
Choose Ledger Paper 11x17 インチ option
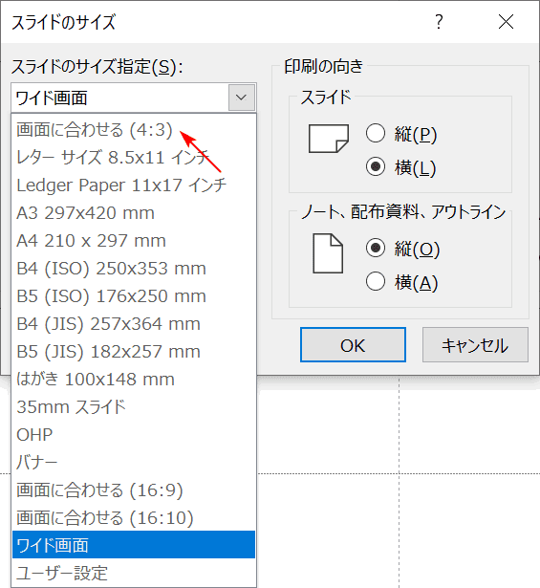coord(134,185)
